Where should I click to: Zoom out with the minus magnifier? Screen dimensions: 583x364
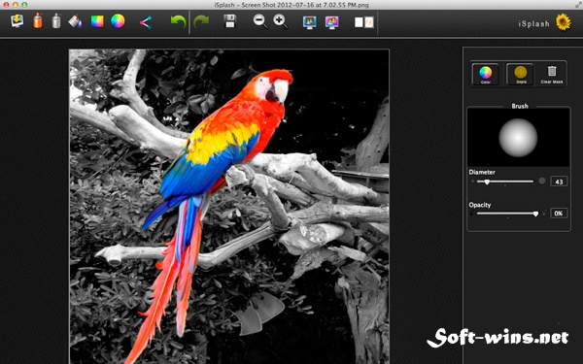259,21
